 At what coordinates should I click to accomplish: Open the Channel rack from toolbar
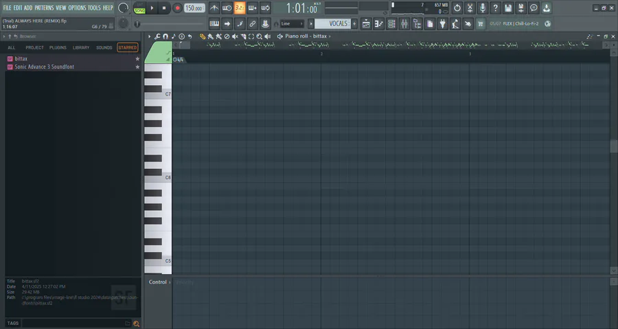tap(391, 24)
